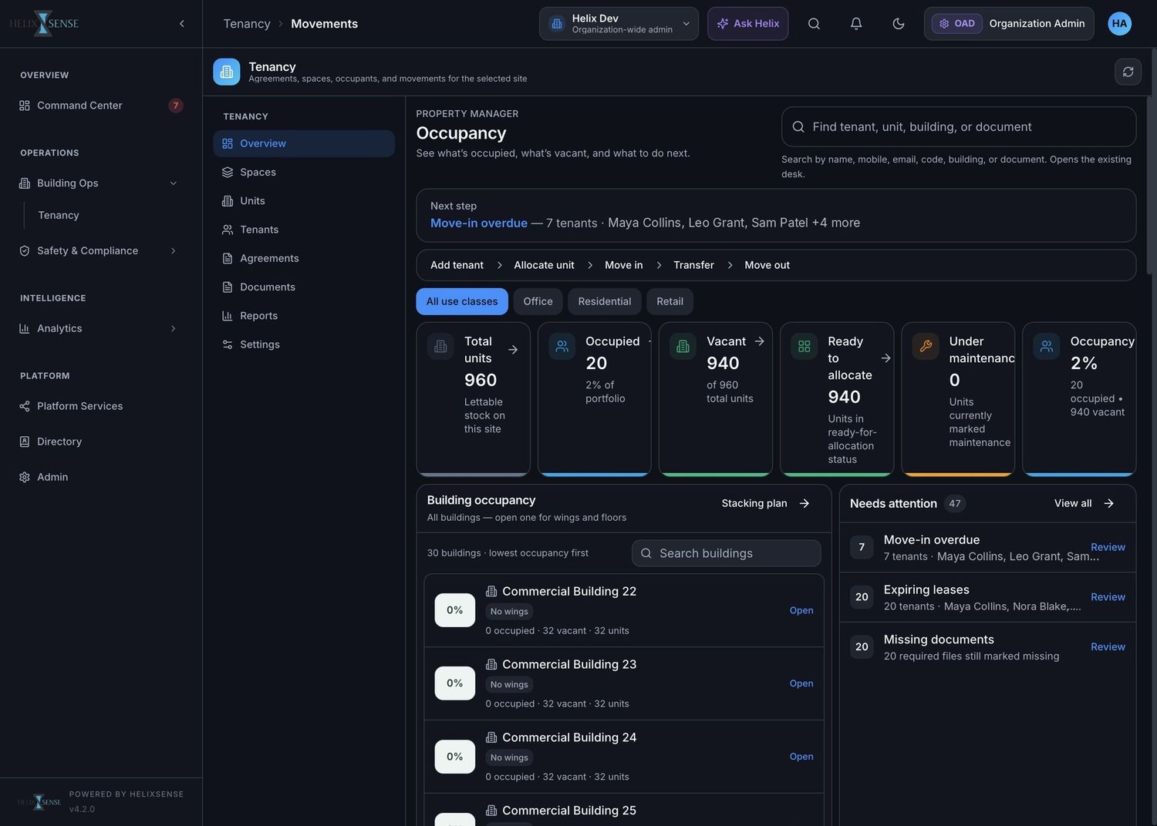
Task: Open notifications bell icon
Action: (856, 24)
